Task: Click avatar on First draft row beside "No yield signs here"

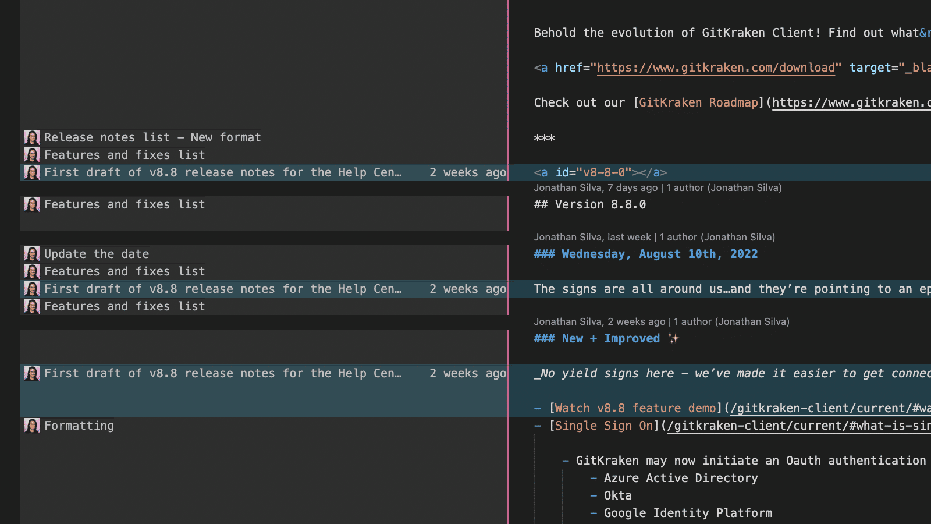Action: 32,373
